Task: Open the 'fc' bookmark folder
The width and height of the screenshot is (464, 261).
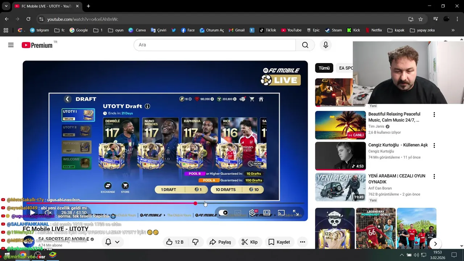Action: tap(59, 30)
